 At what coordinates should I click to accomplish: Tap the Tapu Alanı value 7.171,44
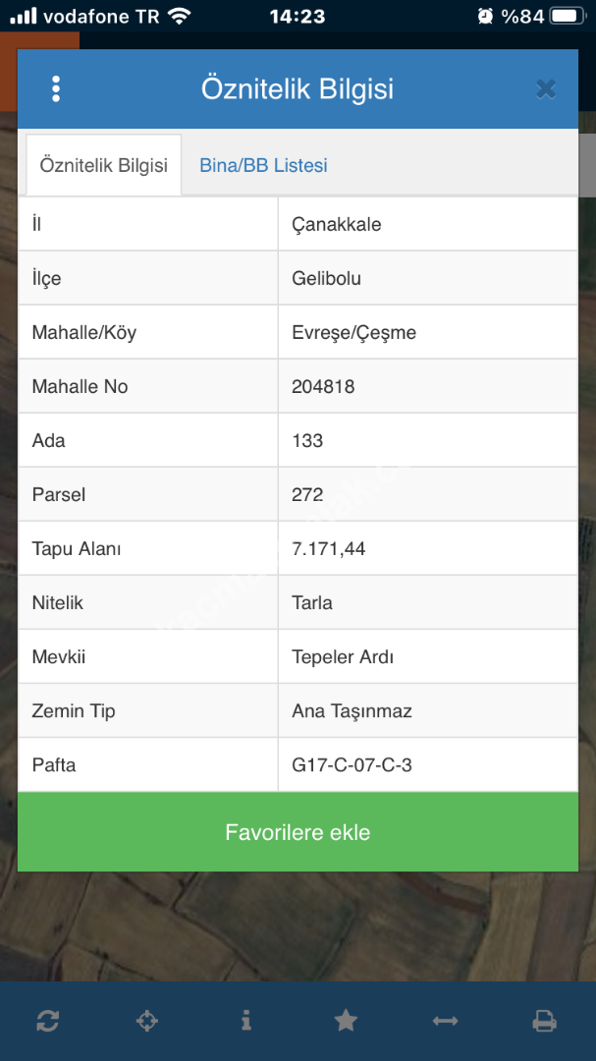point(329,548)
